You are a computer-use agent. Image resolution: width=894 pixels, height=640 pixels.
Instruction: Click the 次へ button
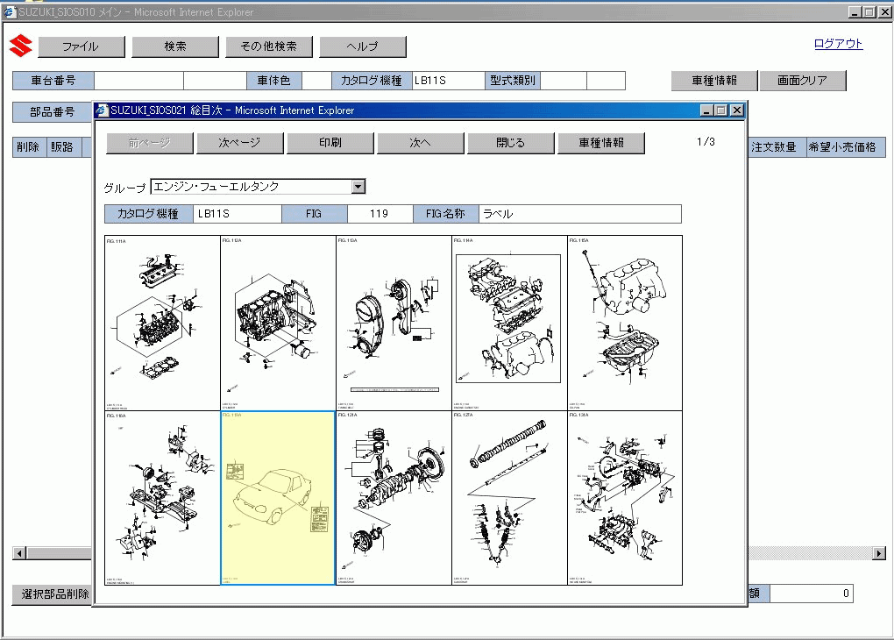(421, 142)
